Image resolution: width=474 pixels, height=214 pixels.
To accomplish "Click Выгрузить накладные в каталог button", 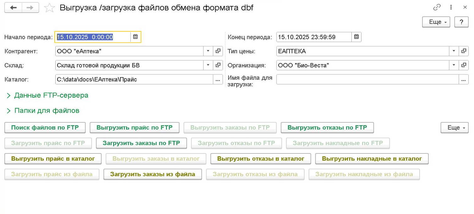I will pos(372,159).
